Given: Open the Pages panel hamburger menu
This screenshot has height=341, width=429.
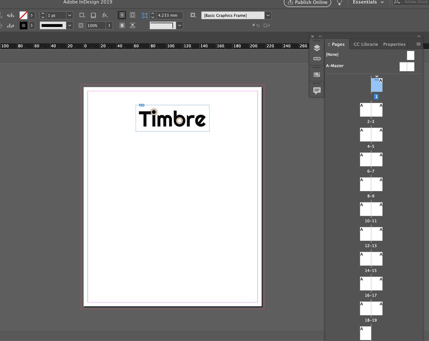Looking at the screenshot, I should 418,44.
